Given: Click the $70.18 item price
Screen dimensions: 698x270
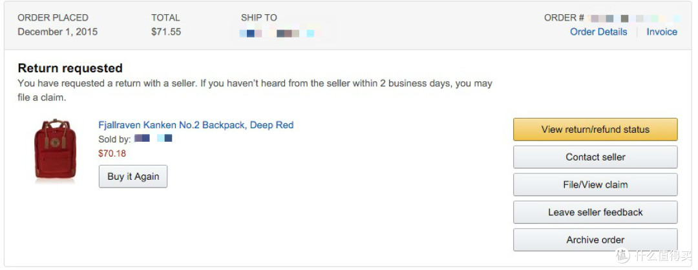Looking at the screenshot, I should point(112,153).
